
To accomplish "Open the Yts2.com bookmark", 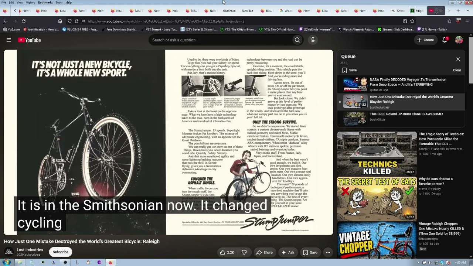I will click(11, 30).
